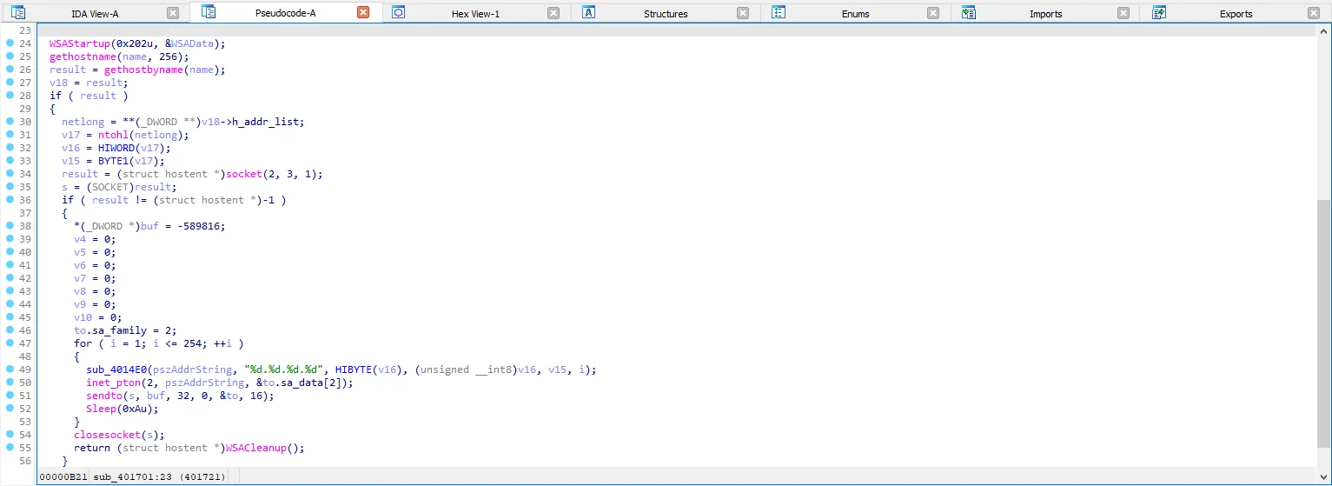Toggle breakpoint dot on line 55

[10, 447]
